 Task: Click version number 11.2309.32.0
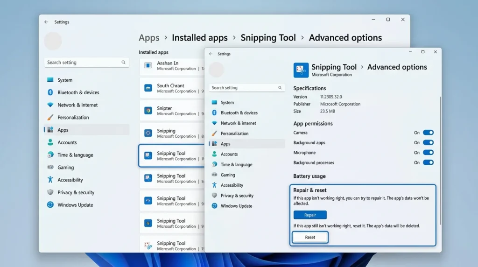coord(331,97)
